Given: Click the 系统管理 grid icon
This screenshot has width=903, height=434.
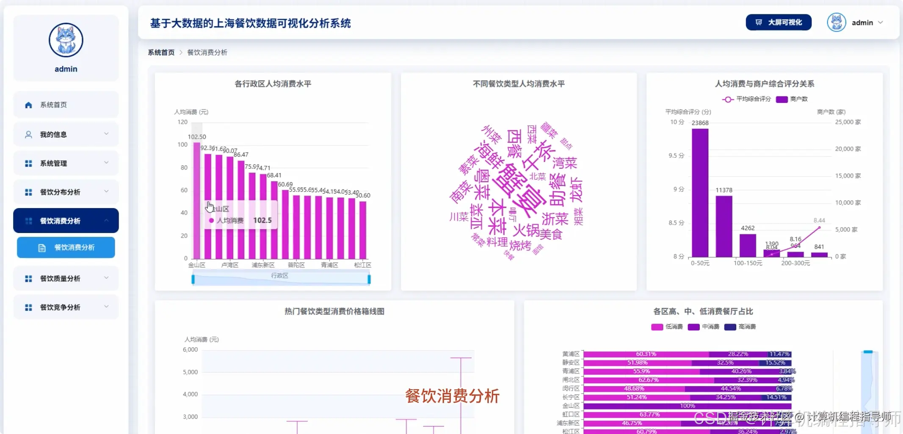Looking at the screenshot, I should tap(28, 163).
